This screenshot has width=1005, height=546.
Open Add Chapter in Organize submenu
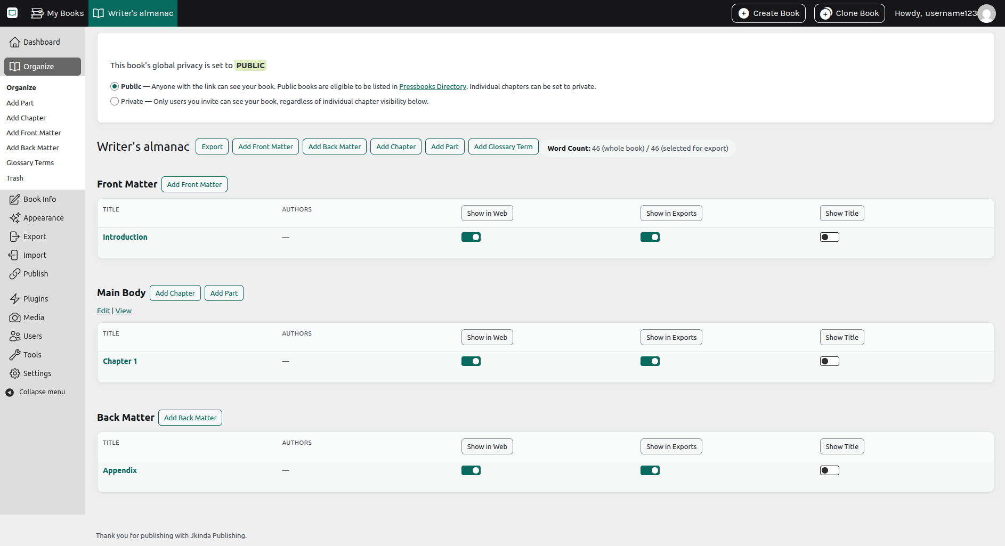click(x=26, y=118)
